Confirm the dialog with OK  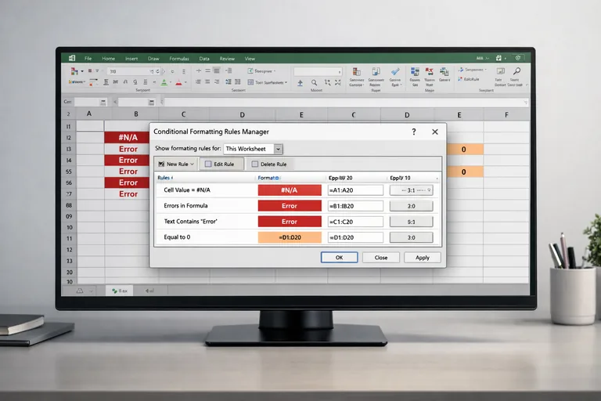339,258
